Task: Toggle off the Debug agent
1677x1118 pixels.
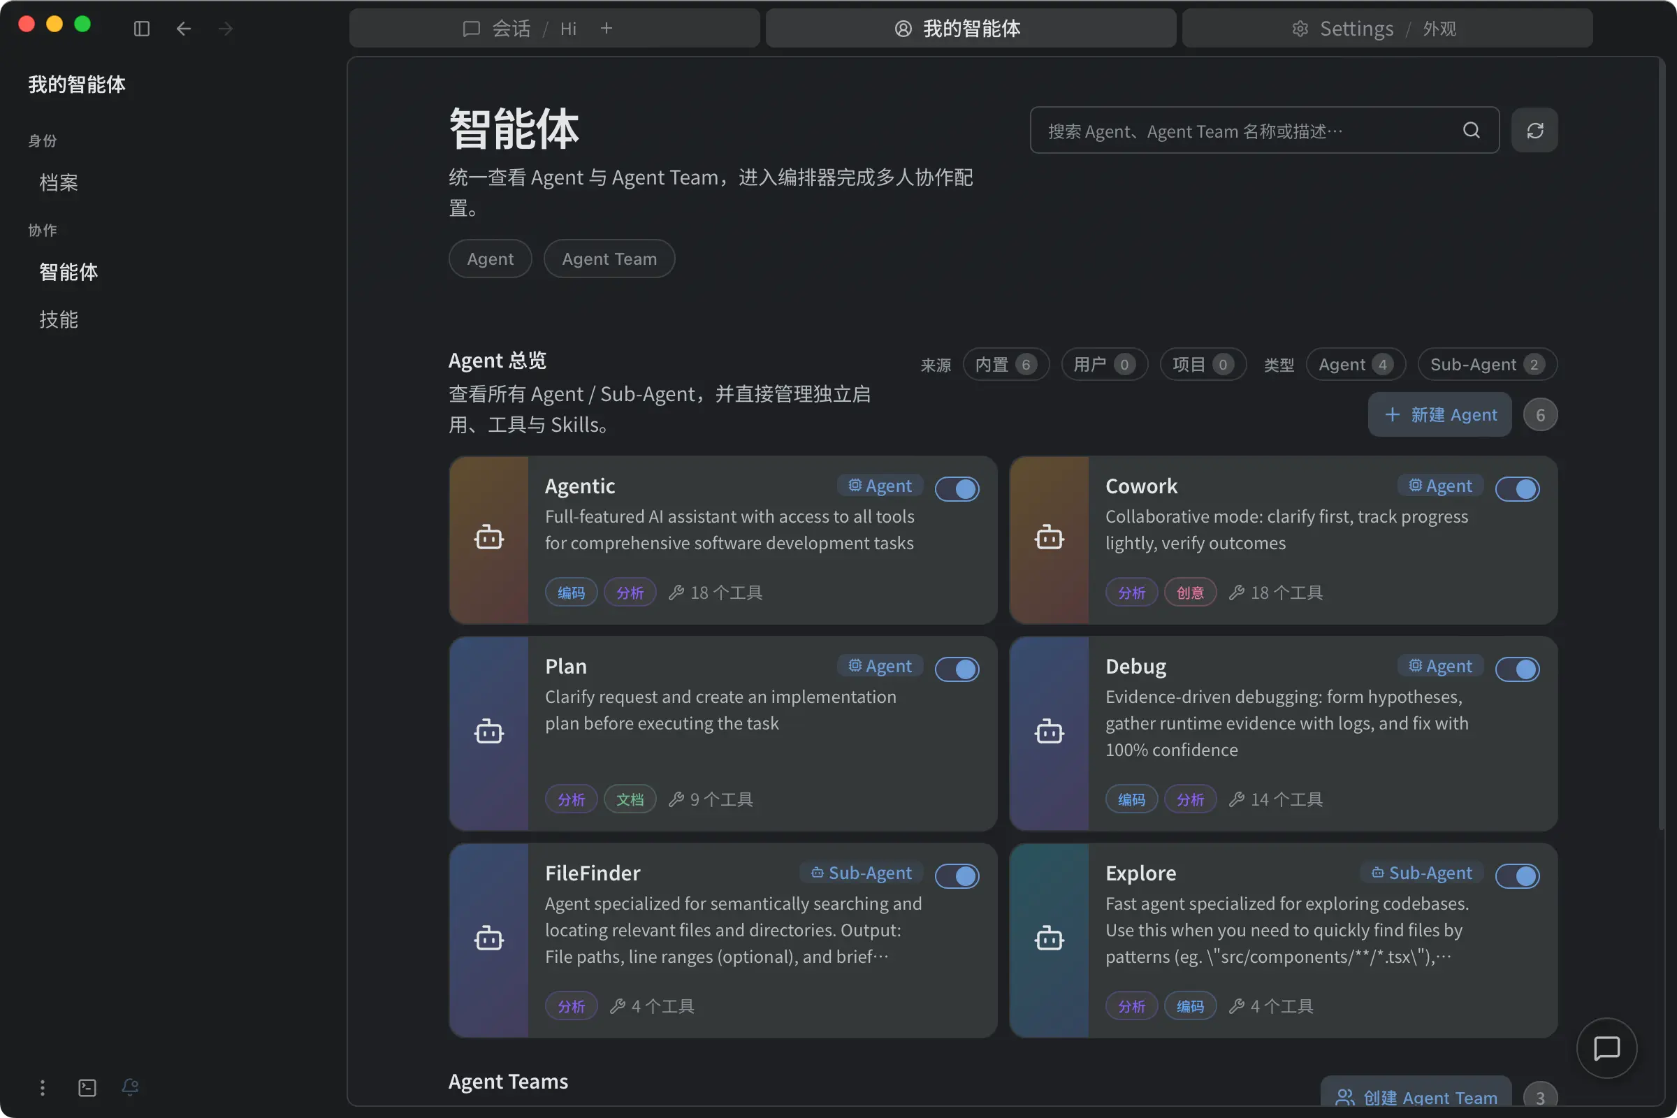Action: pos(1516,669)
